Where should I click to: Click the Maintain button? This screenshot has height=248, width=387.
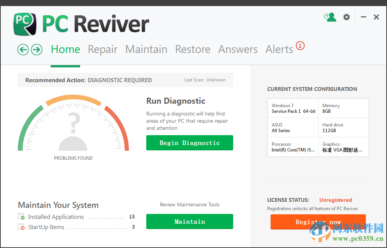pos(189,221)
